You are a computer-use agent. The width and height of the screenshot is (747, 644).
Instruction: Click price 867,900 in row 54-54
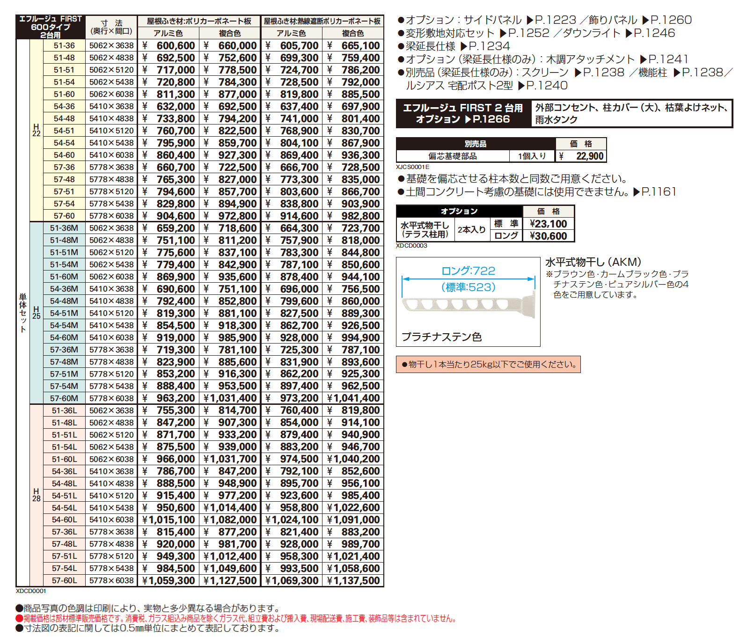[360, 143]
